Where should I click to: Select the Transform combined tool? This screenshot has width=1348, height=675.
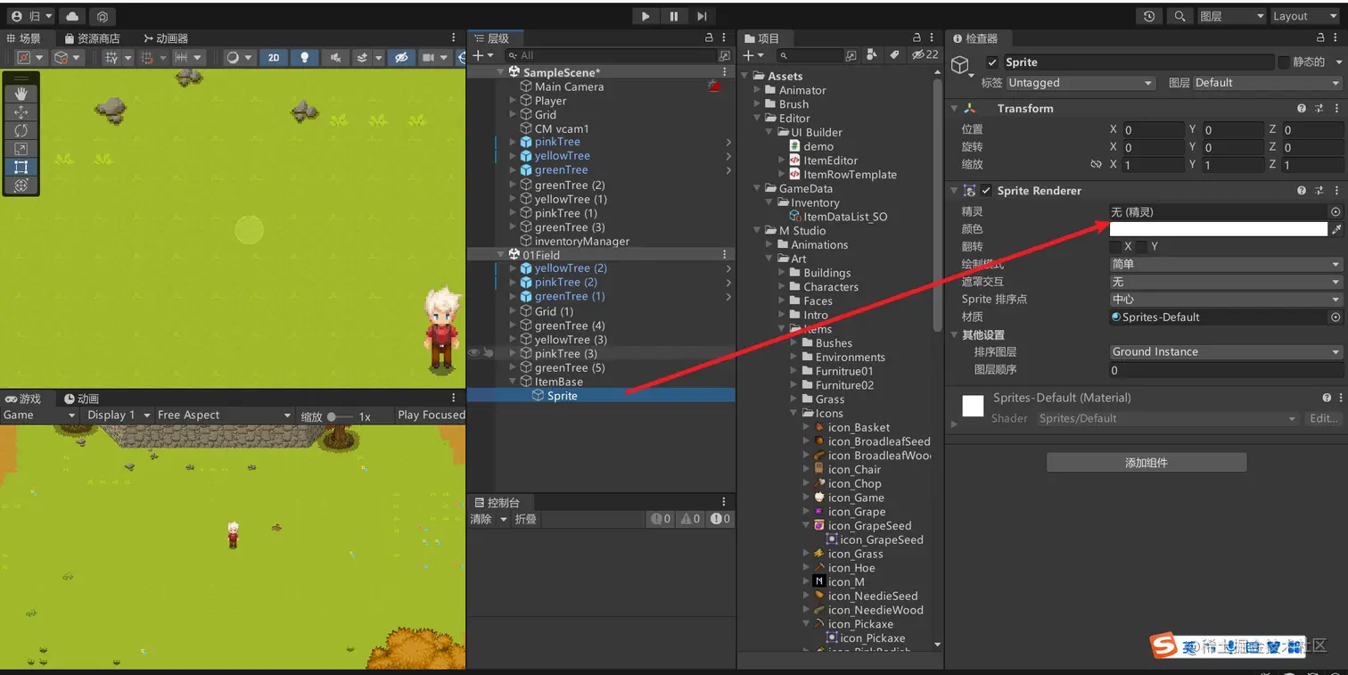click(x=21, y=185)
